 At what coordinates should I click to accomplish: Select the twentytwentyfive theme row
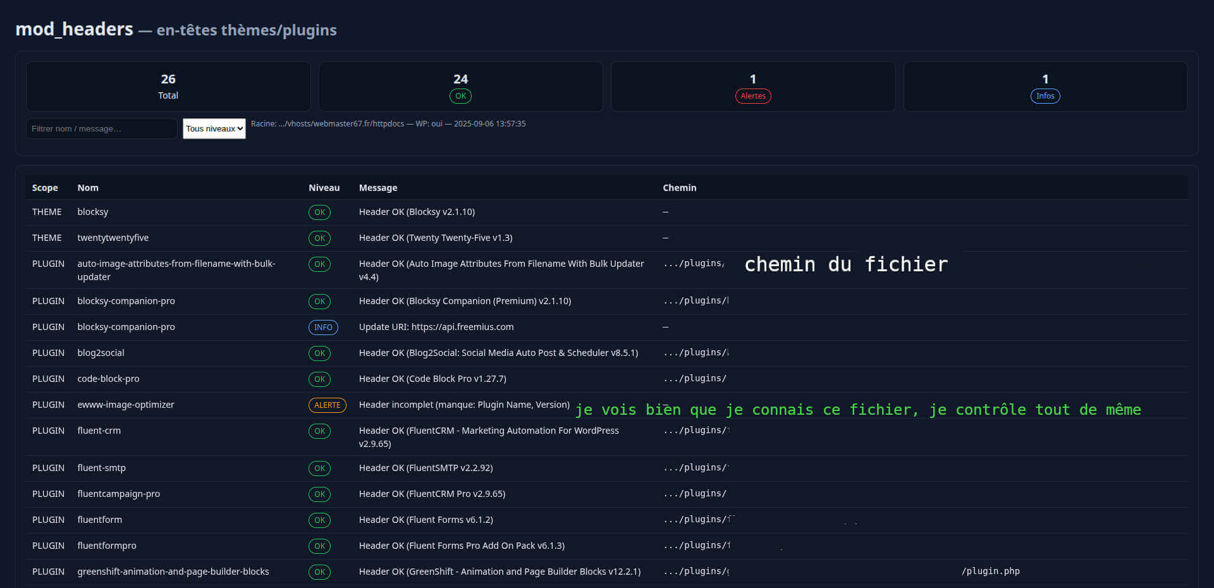pyautogui.click(x=113, y=238)
